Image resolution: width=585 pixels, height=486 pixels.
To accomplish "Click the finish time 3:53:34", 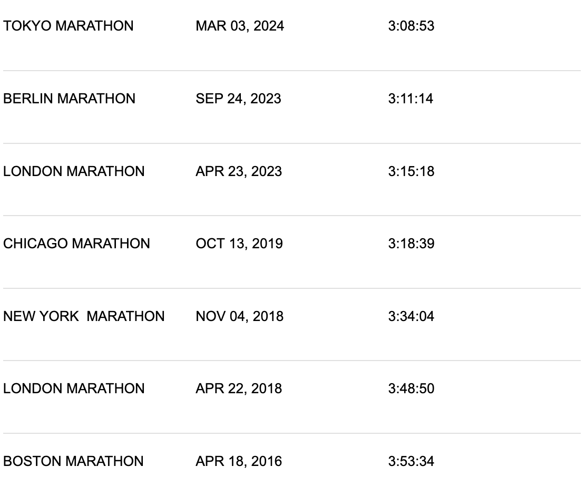I will point(411,461).
